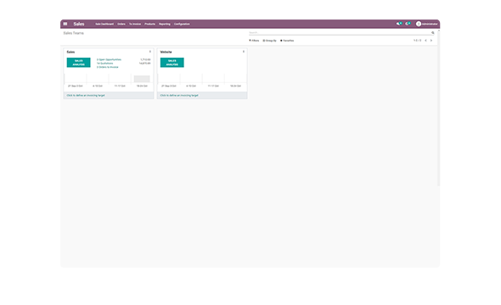Viewport: 501px width, 305px height.
Task: Open the Orders to Invoice link
Action: (x=108, y=67)
